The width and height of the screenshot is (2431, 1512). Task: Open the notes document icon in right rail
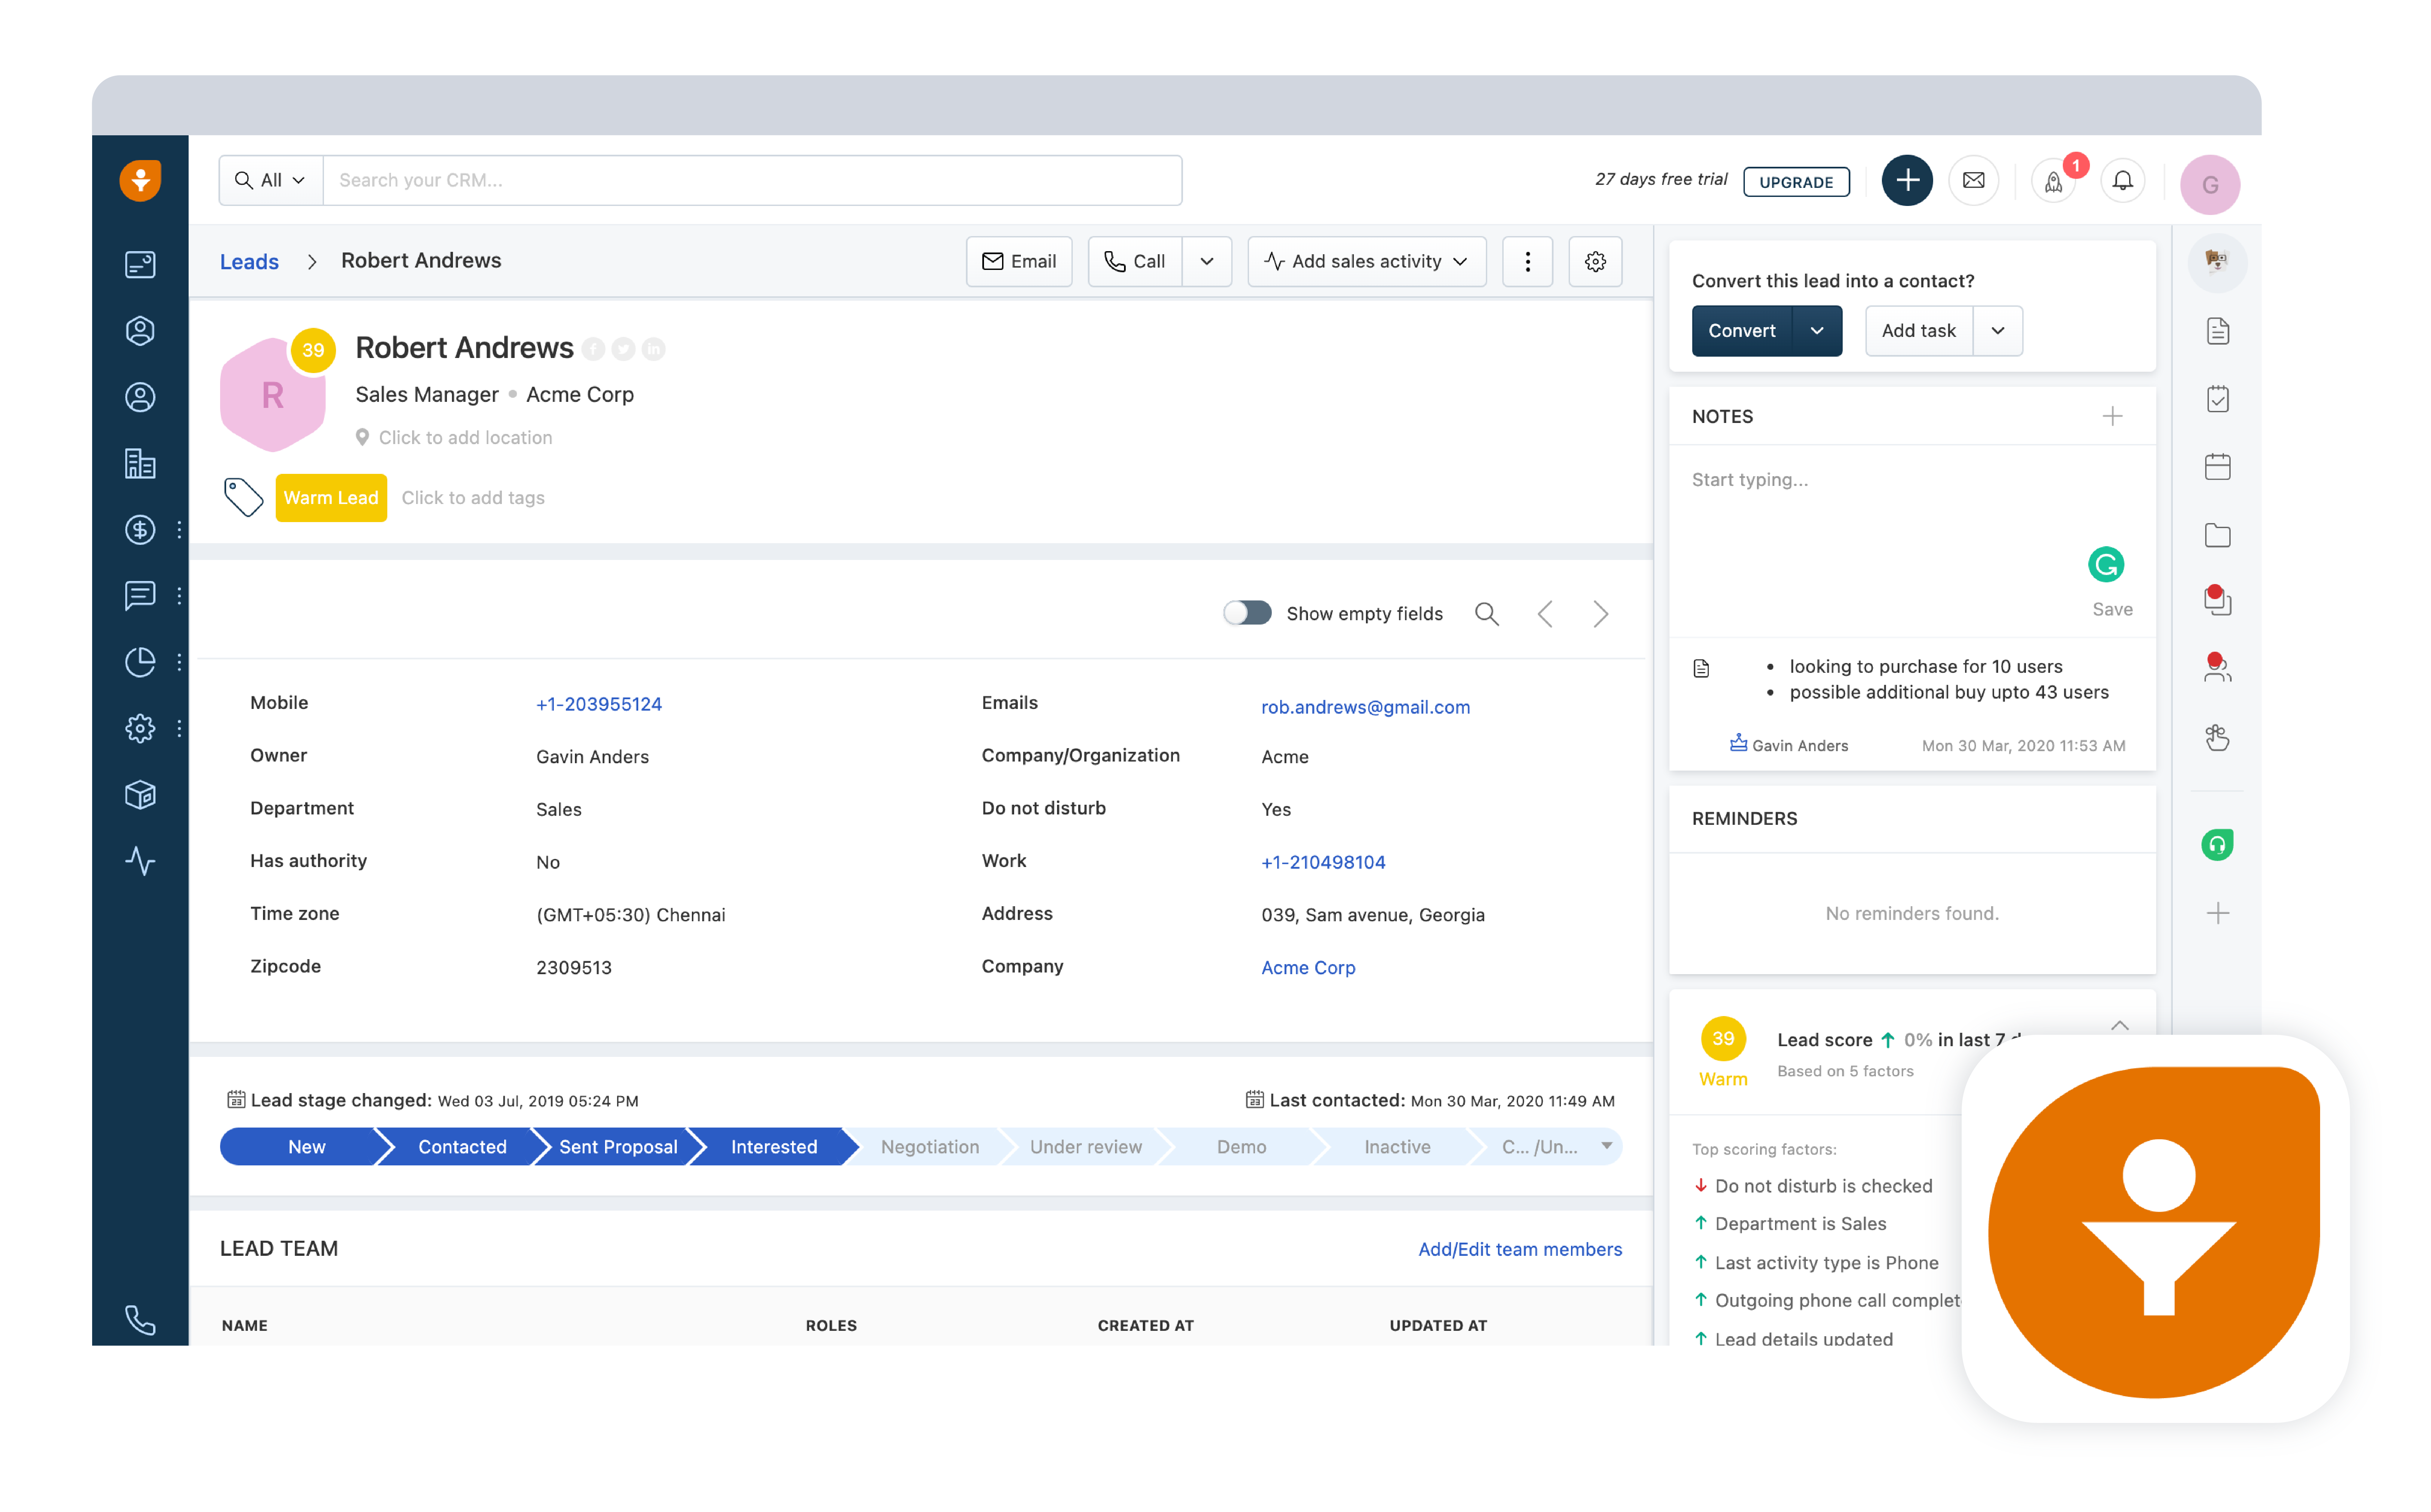coord(2218,331)
